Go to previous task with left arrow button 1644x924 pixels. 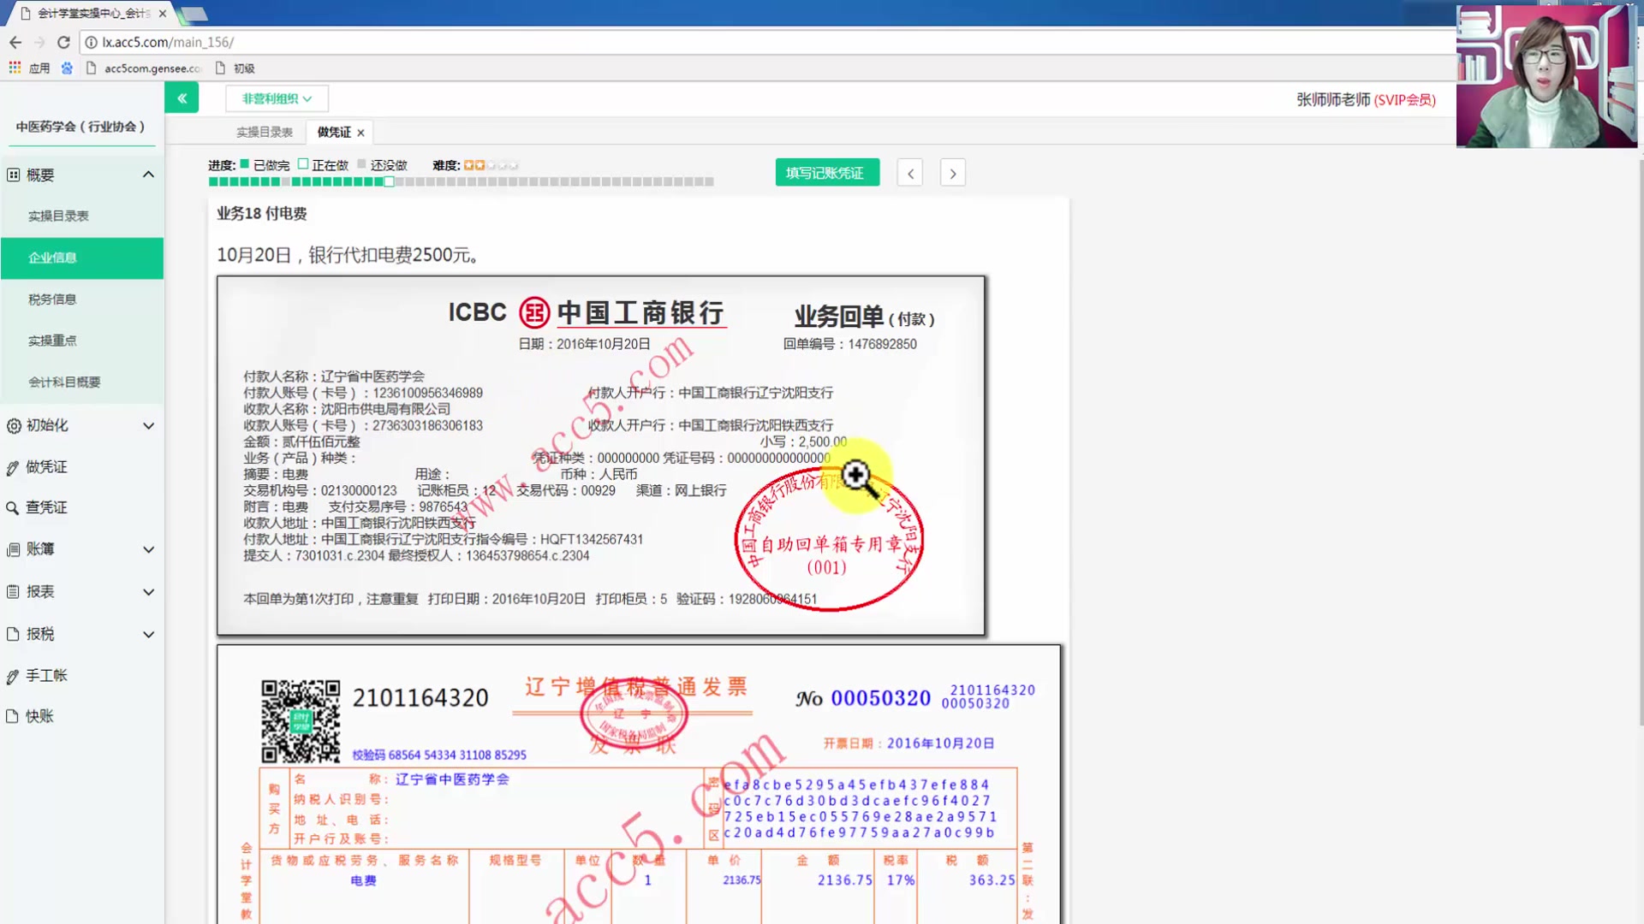click(x=910, y=173)
